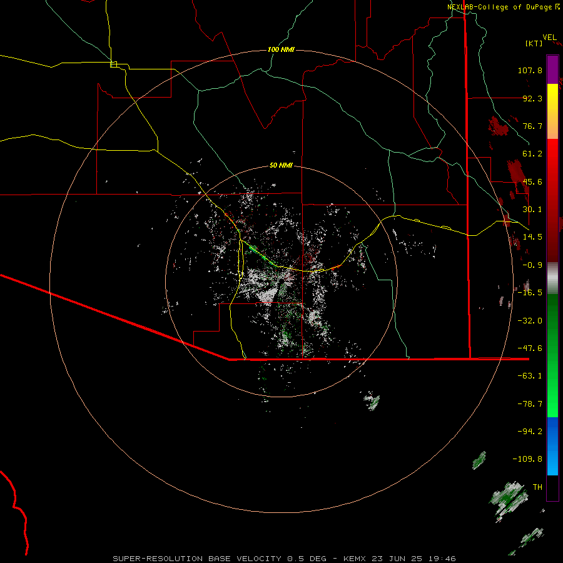The height and width of the screenshot is (563, 563).
Task: Pick the green segment of the color bar
Action: (552, 355)
